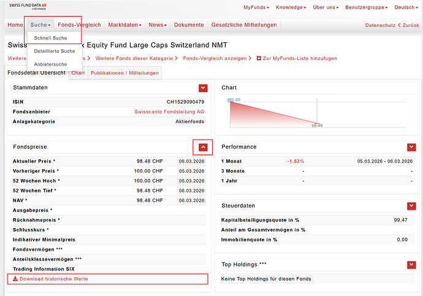Collapse the Steuerdaten panel
The image size is (423, 296).
(x=411, y=206)
